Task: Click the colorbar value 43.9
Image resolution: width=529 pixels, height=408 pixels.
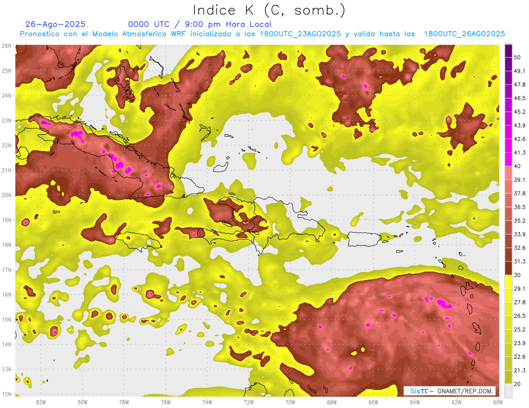Action: pyautogui.click(x=520, y=125)
